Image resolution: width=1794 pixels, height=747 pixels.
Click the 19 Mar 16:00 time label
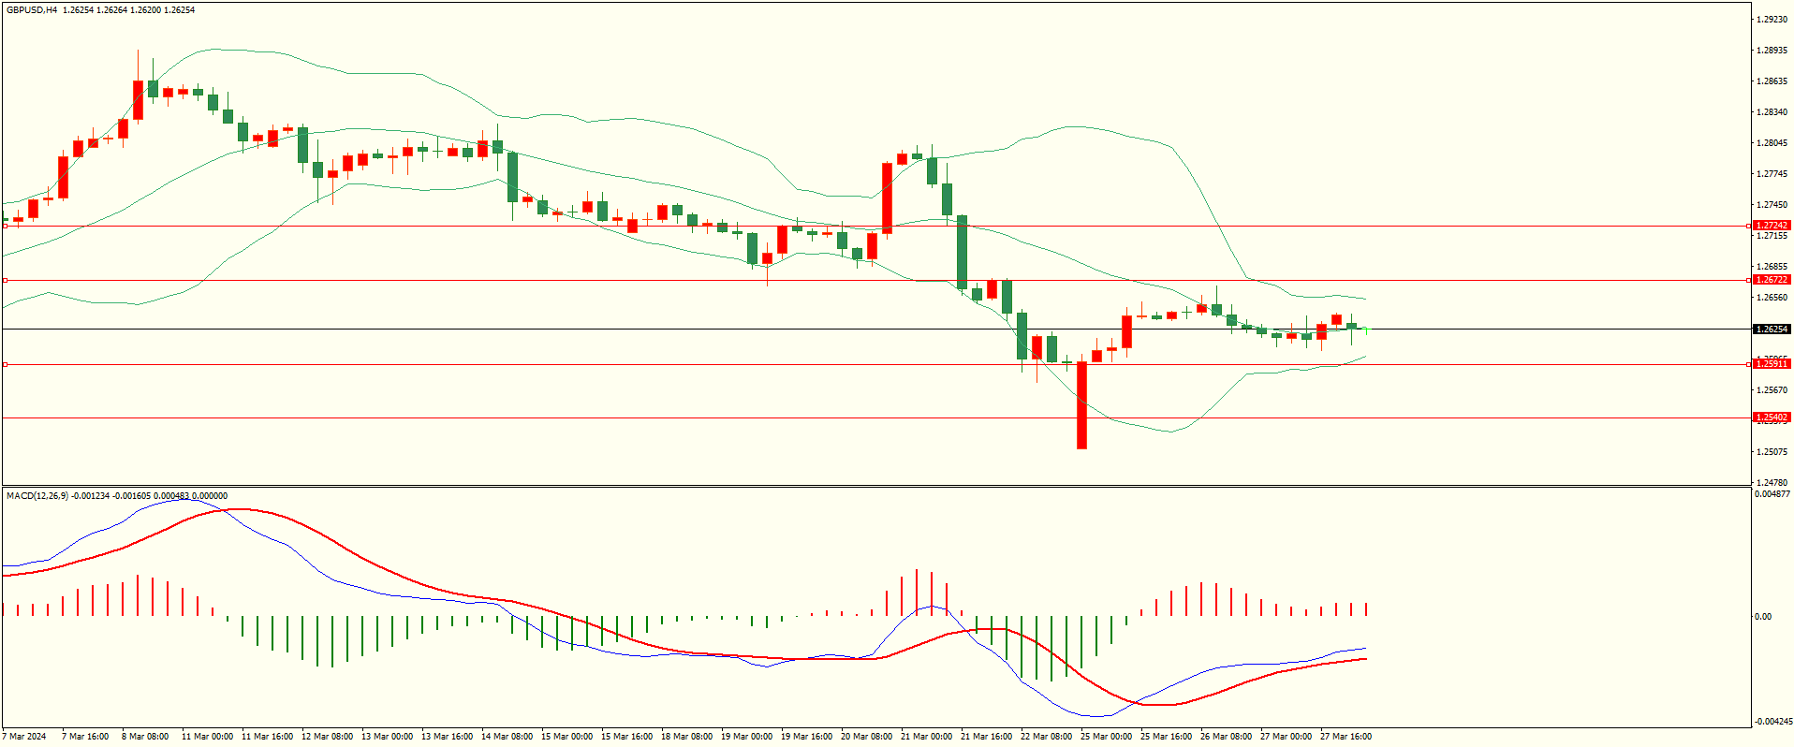point(806,737)
